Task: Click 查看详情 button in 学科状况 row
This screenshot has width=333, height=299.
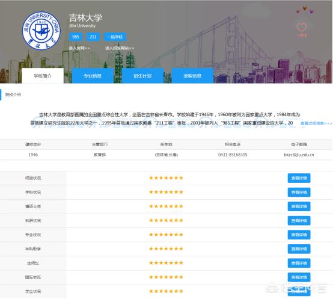Action: [x=299, y=193]
